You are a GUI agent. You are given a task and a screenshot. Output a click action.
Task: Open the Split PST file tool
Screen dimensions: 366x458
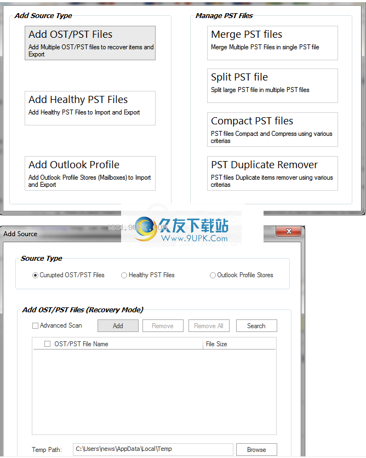click(x=272, y=86)
